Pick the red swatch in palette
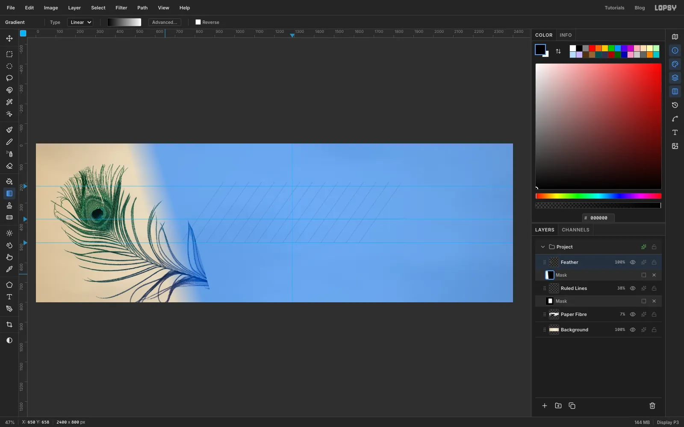The image size is (684, 427). click(x=592, y=48)
